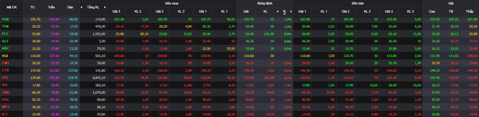Click the Trần ceiling price column header

[x=51, y=7]
